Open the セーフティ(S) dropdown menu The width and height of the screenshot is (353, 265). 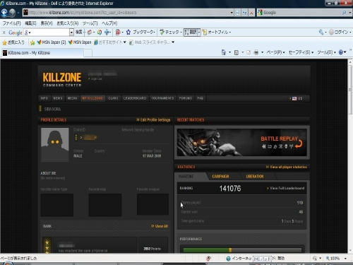point(301,52)
